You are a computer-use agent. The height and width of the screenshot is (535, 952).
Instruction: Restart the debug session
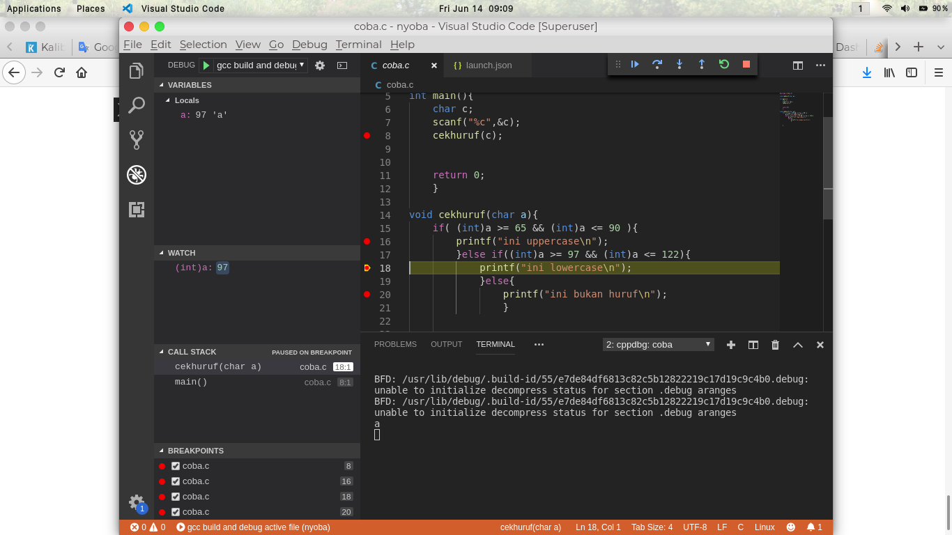pyautogui.click(x=724, y=64)
